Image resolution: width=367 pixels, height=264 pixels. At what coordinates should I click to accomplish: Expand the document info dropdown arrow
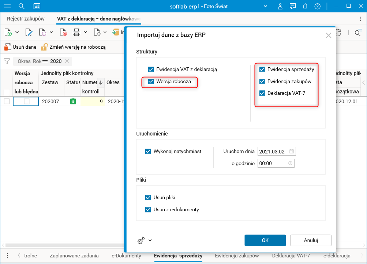51,32
